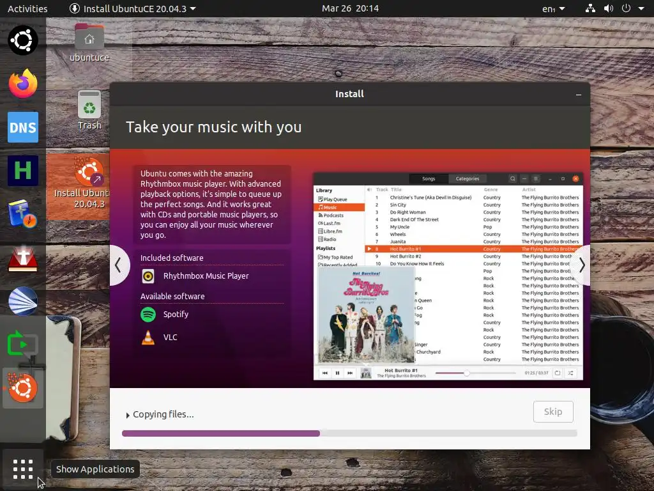Open Install UbuntuCE 20.04.3 app menu
Image resolution: width=654 pixels, height=491 pixels.
coord(133,8)
